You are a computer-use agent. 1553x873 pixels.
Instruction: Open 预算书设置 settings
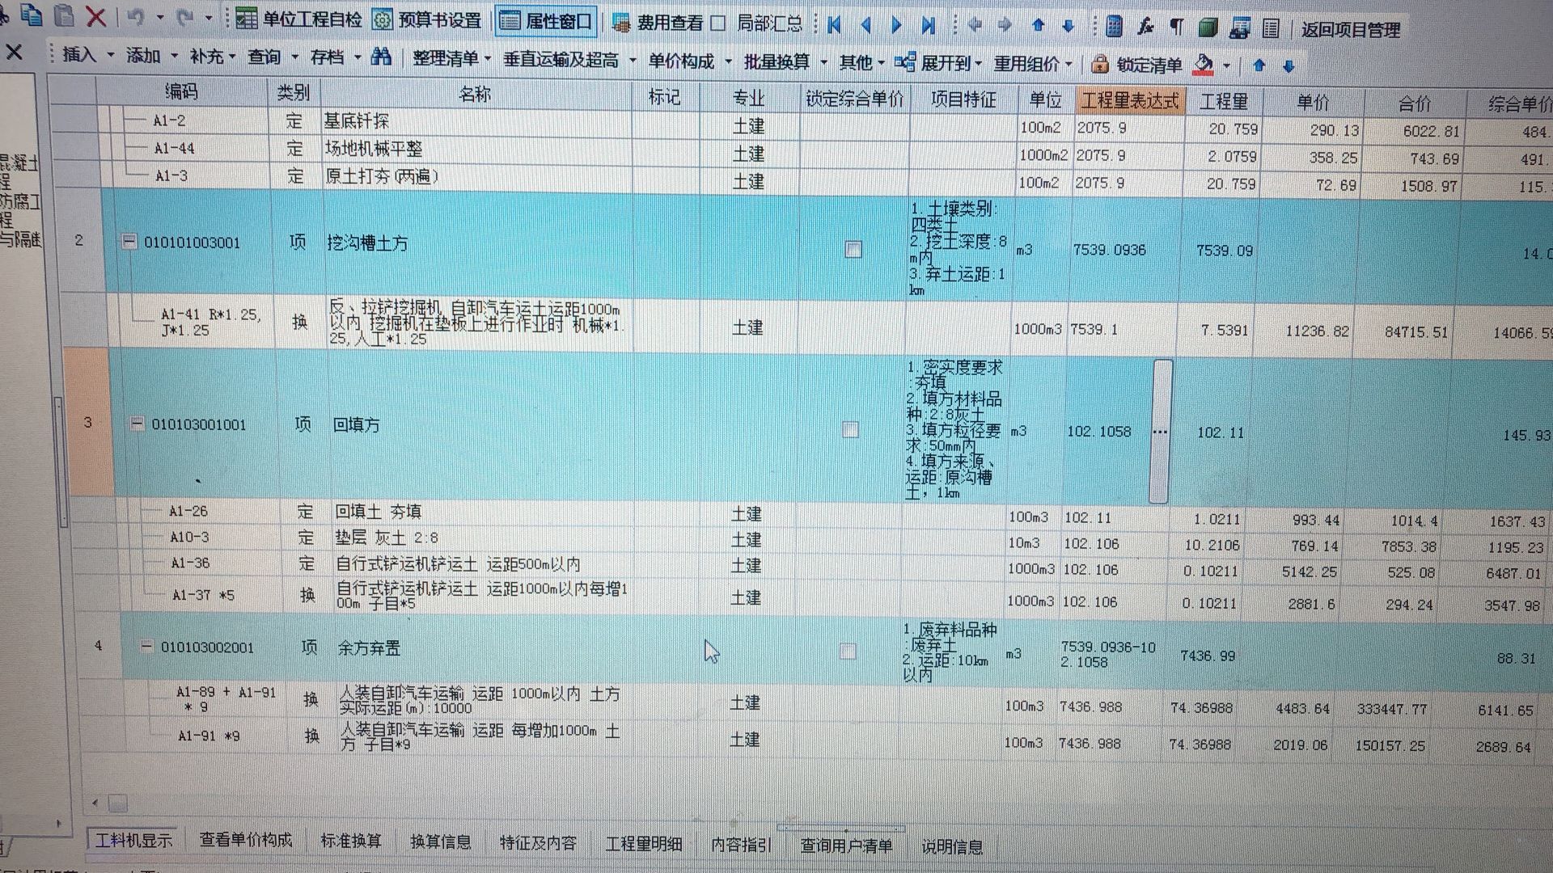[427, 19]
